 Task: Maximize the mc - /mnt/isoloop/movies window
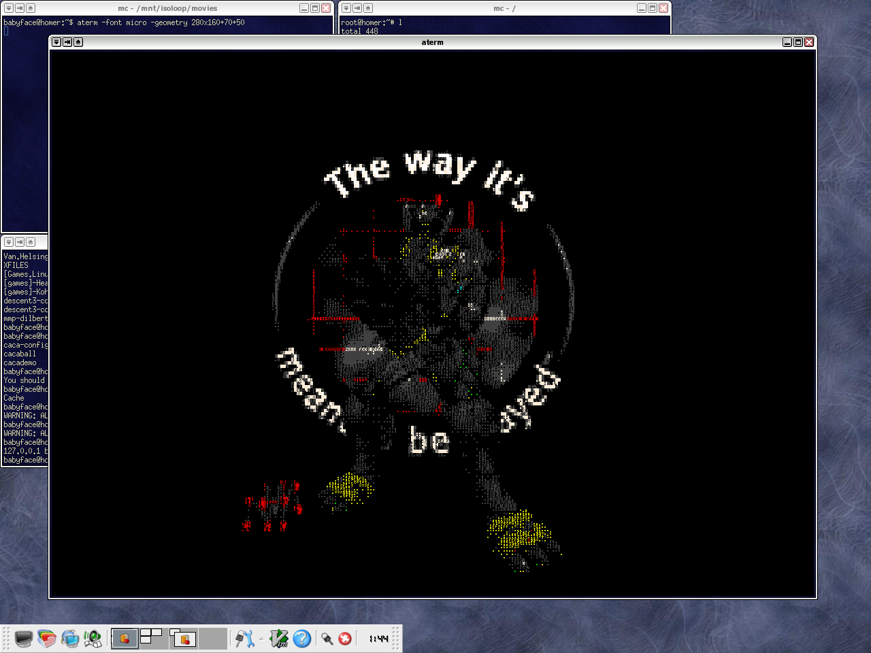[315, 8]
